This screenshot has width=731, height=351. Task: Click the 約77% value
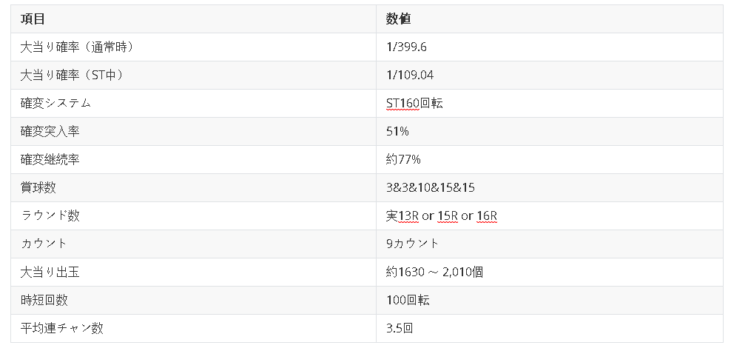403,160
